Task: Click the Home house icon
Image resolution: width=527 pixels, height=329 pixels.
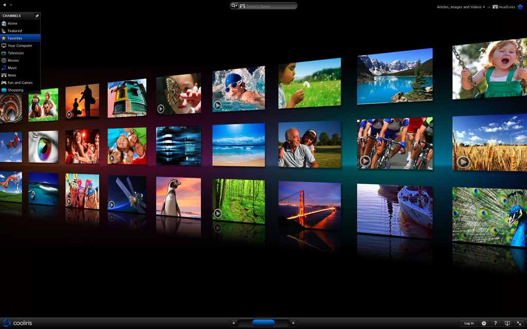Action: (x=4, y=24)
